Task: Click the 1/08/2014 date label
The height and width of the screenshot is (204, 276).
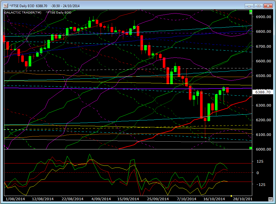Action: [x=15, y=199]
